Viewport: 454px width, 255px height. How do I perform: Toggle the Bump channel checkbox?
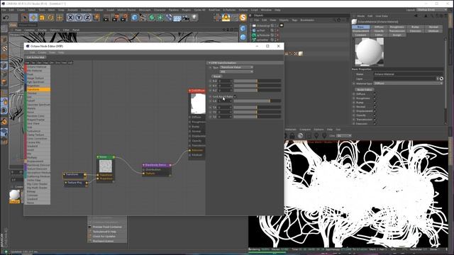[x=375, y=103]
